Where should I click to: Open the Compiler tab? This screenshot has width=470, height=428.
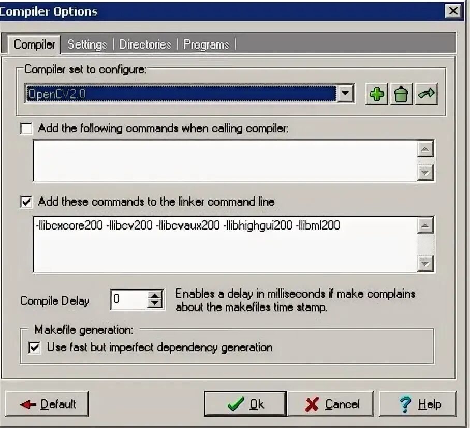coord(34,44)
